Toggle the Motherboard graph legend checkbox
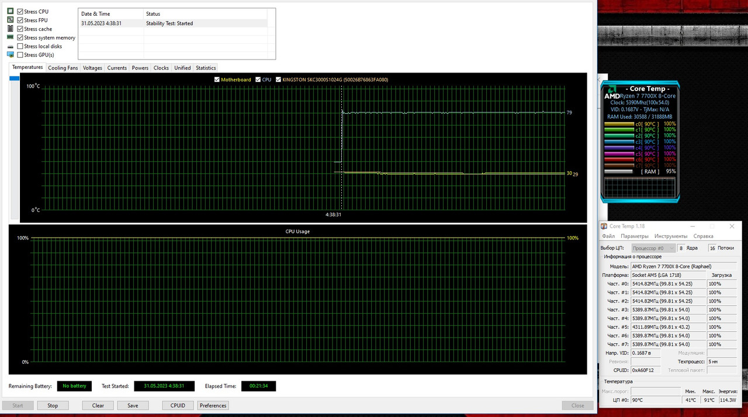Viewport: 748px width, 417px height. [217, 79]
